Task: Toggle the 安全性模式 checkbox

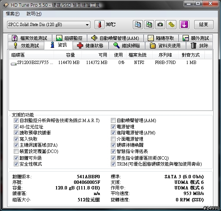Action: pyautogui.click(x=16, y=164)
